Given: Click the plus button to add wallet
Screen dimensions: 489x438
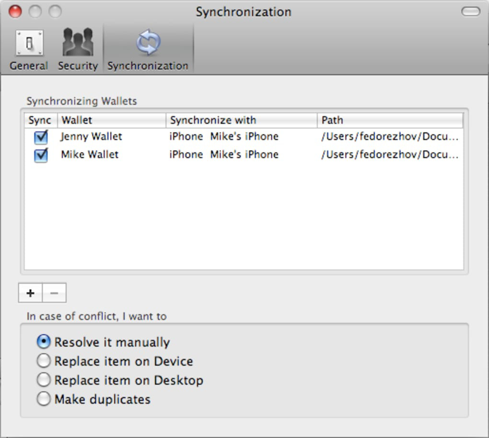Looking at the screenshot, I should 30,293.
